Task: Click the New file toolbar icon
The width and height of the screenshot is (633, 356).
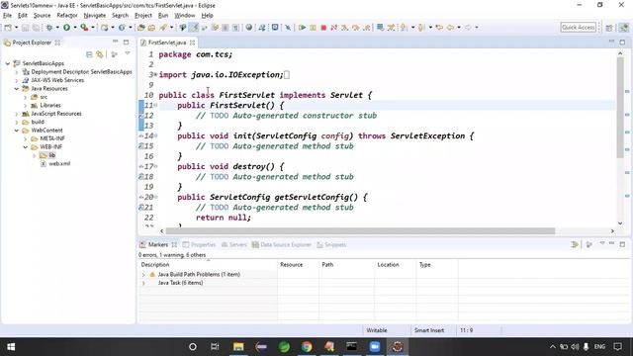Action: click(8, 28)
